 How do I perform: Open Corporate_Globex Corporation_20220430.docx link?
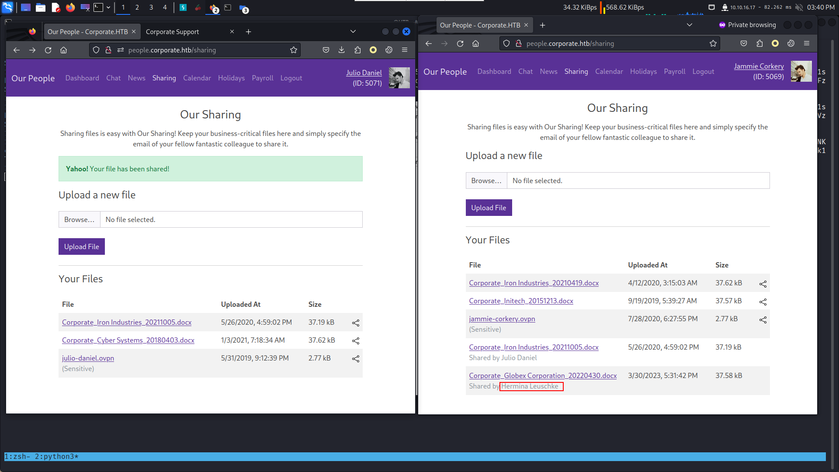click(543, 376)
